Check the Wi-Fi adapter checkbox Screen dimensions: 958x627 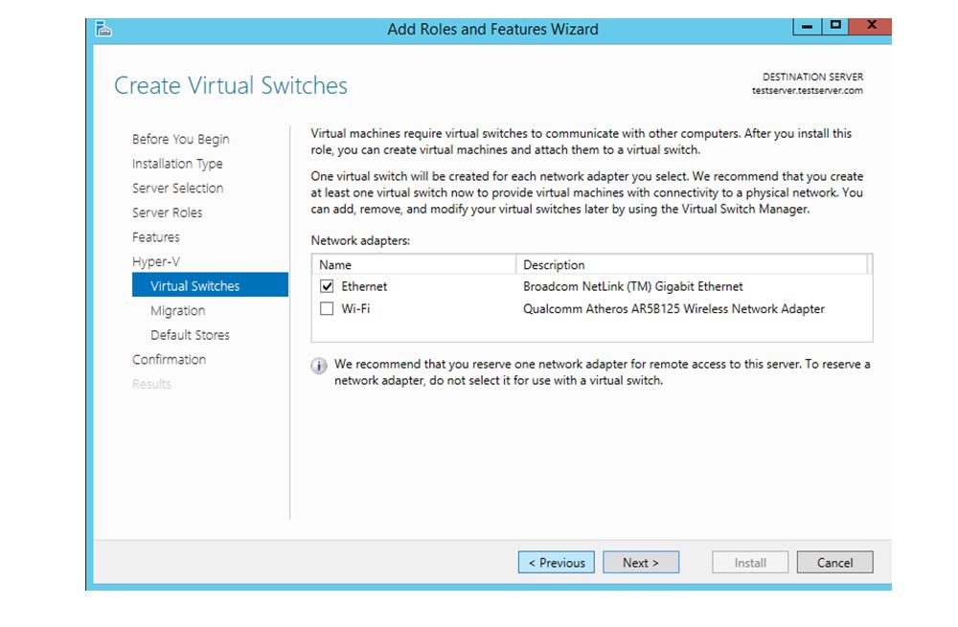(x=327, y=308)
